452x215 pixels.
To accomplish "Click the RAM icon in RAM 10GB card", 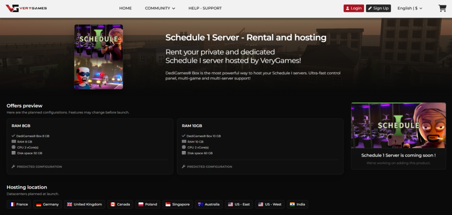I will point(184,142).
